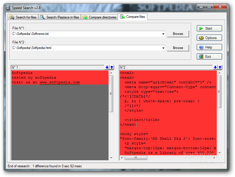The height and width of the screenshot is (177, 235).
Task: Jump to next difference in N°1 pane
Action: coord(107,67)
